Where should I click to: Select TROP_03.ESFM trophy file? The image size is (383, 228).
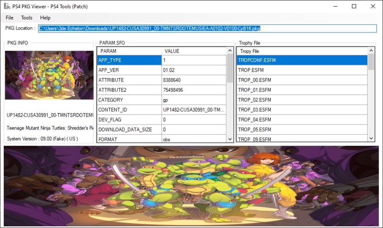[302, 110]
